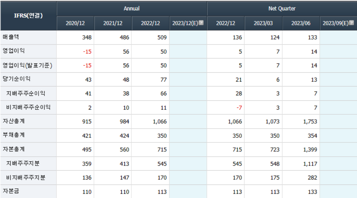
Task: Click the IFRS(연결) header cell
Action: [x=28, y=16]
